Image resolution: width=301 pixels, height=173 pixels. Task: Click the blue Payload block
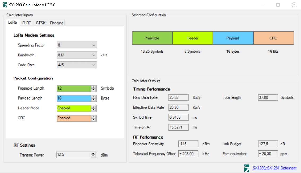(233, 38)
